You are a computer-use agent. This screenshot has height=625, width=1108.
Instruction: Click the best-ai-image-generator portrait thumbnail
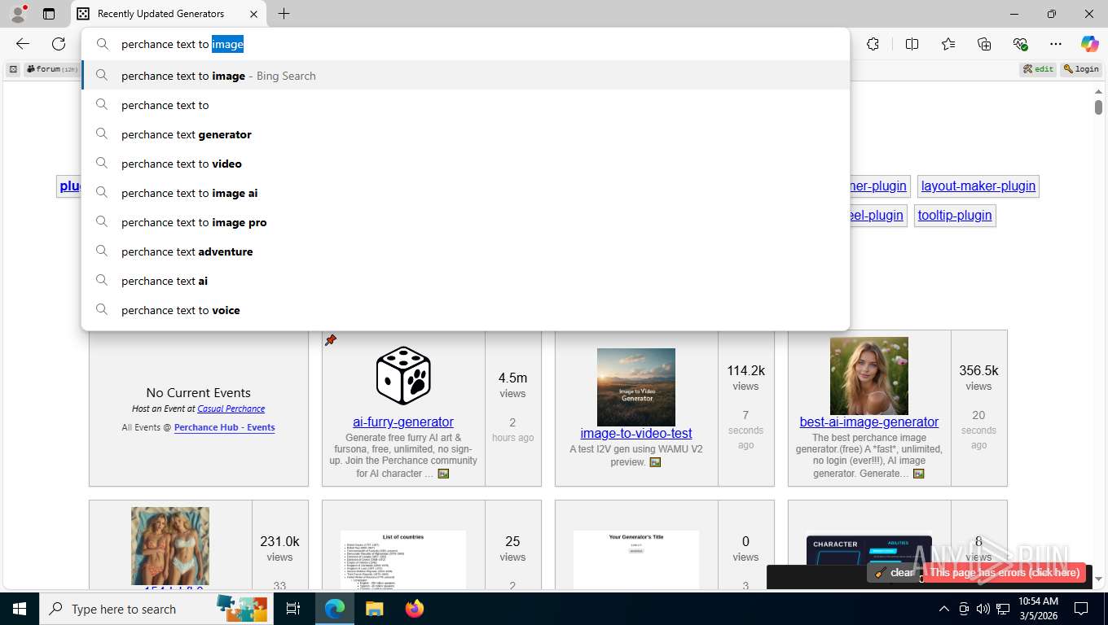coord(869,376)
